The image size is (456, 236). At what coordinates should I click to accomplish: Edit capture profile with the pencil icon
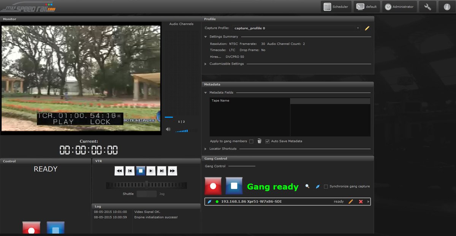coord(367,28)
